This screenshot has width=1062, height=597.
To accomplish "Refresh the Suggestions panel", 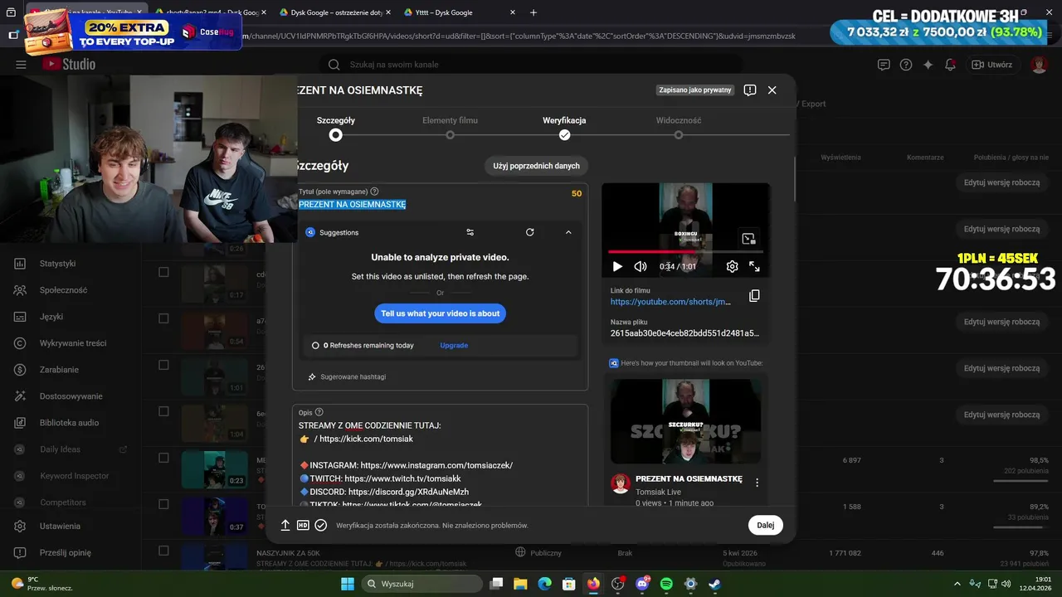I will (529, 232).
